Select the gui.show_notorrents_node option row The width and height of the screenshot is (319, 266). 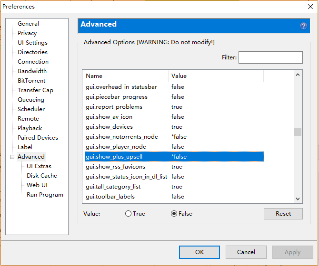[121, 137]
